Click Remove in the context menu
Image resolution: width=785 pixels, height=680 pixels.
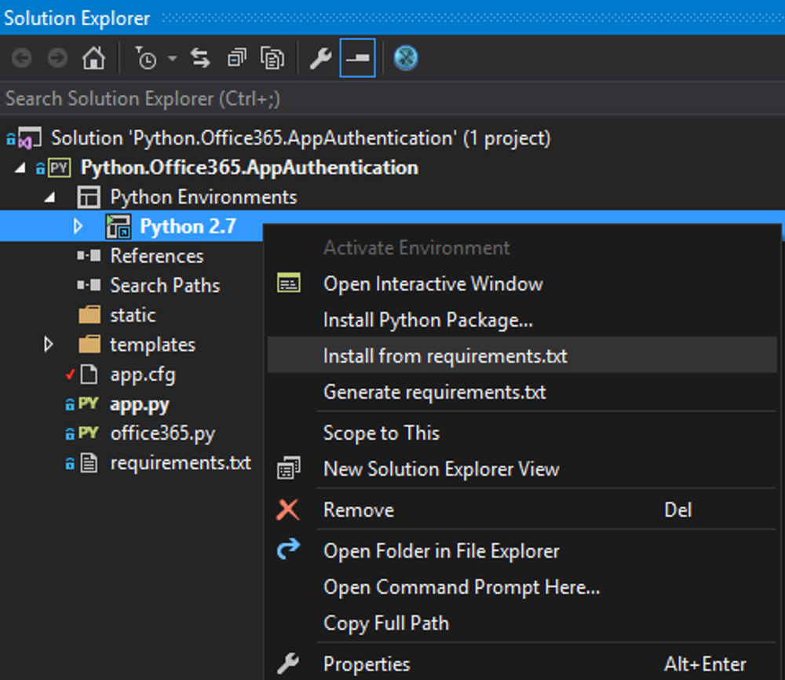(359, 510)
